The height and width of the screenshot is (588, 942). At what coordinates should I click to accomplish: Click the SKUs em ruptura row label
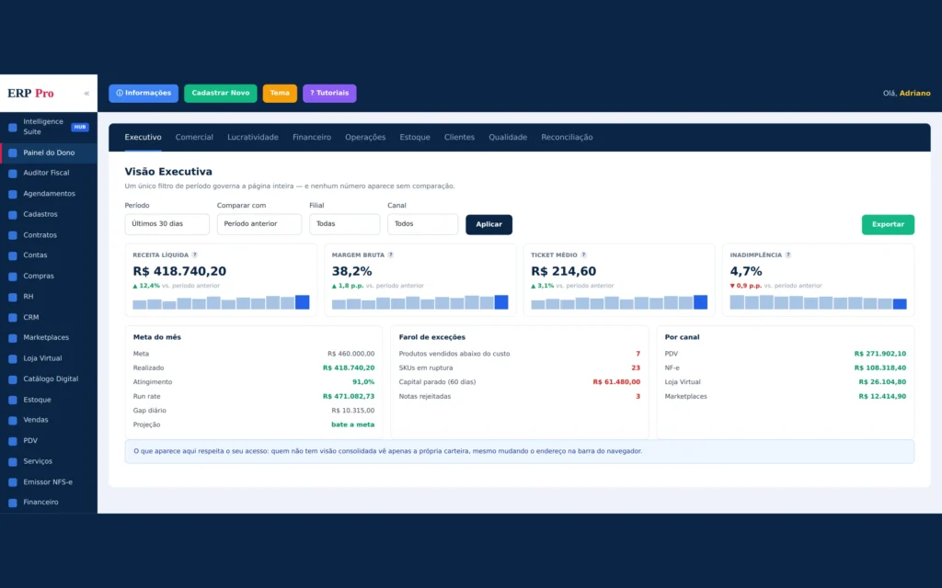426,367
